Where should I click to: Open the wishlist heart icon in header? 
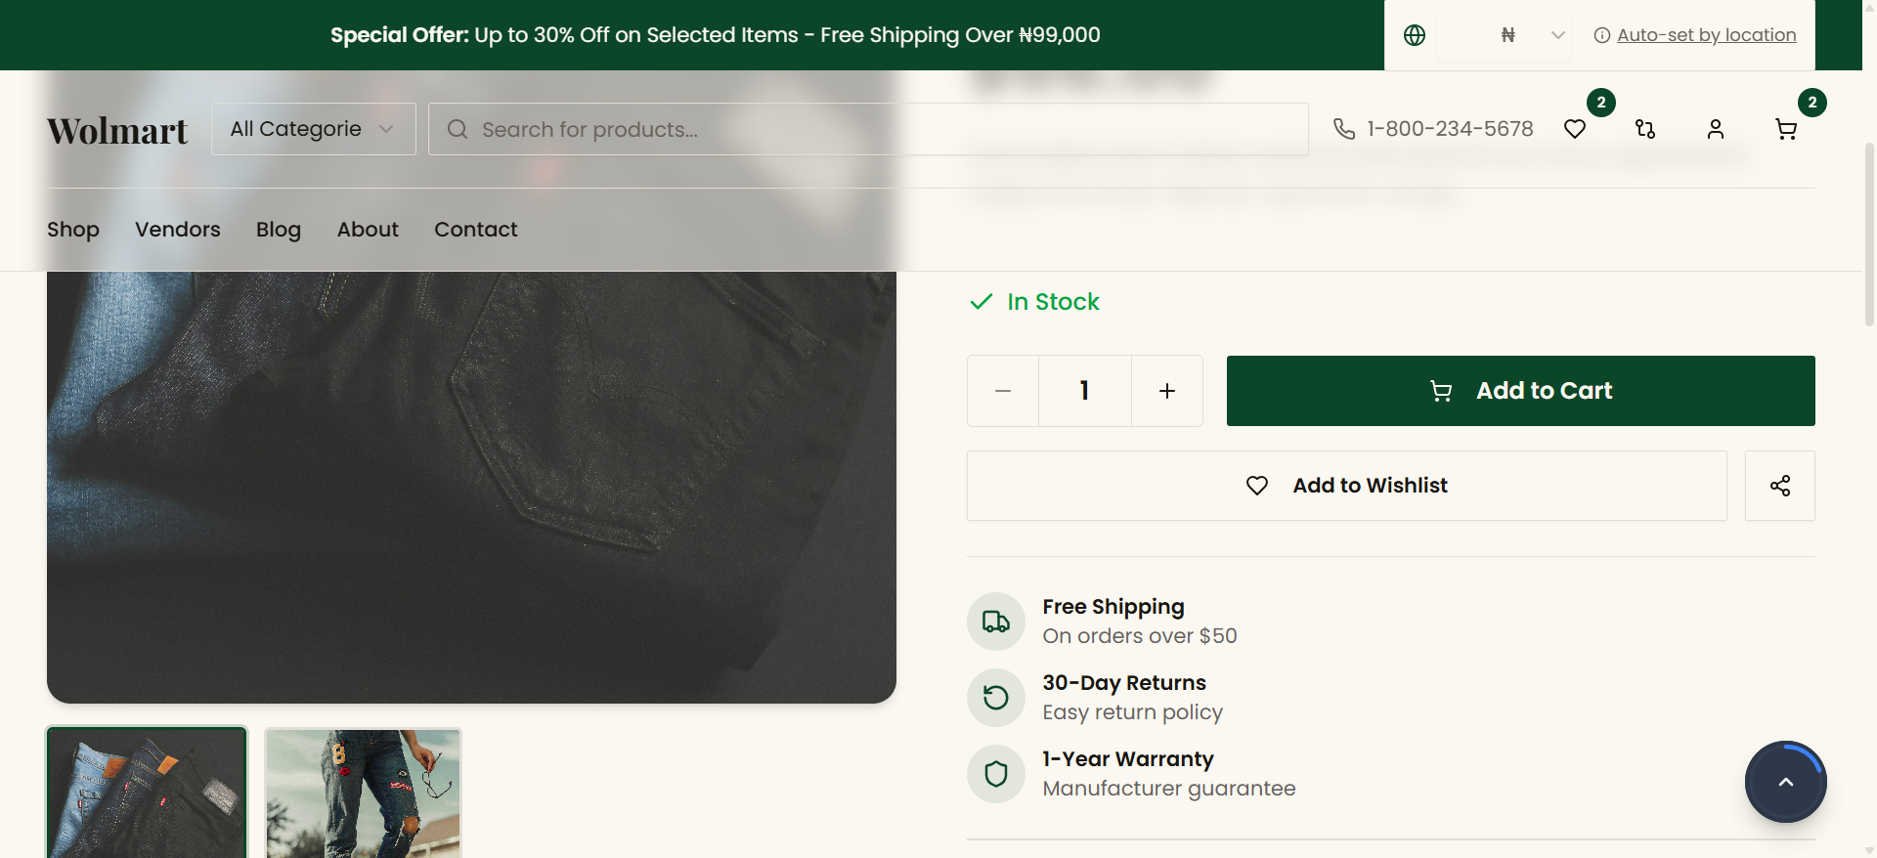pos(1575,128)
